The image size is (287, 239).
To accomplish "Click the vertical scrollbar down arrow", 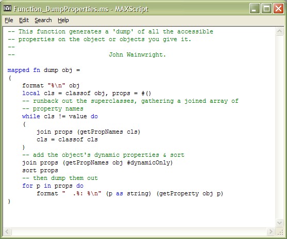I will [x=279, y=223].
